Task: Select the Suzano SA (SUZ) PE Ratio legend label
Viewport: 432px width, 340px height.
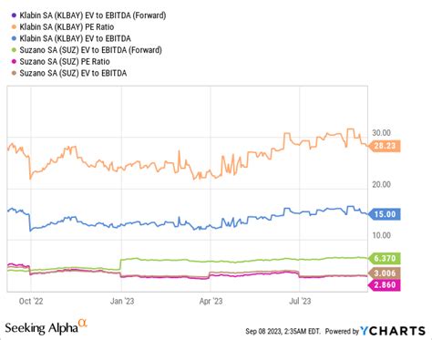Action: 65,62
